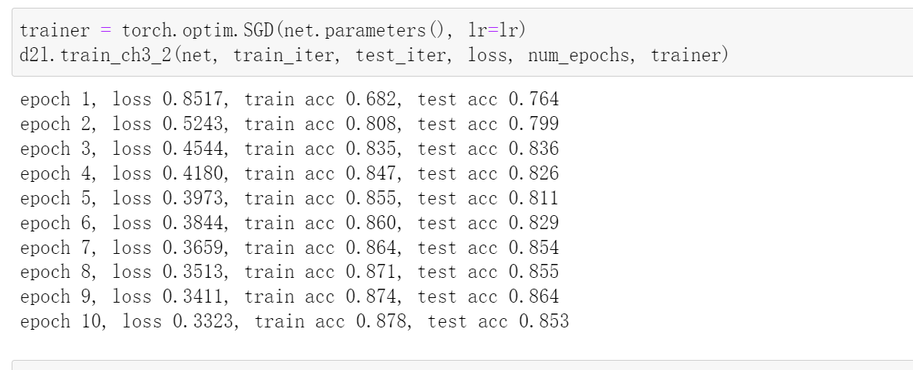Click test acc 0.854 on epoch 7
Viewport: 913px width, 370px height.
pos(488,248)
